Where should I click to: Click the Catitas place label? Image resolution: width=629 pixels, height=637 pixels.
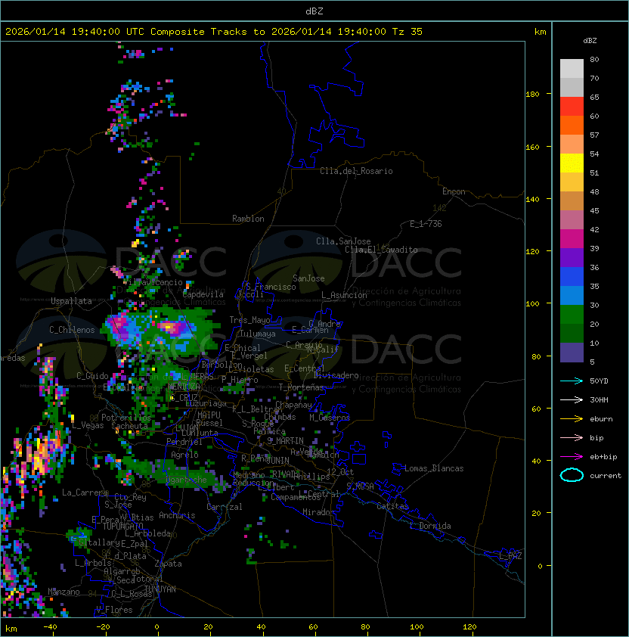pos(392,506)
